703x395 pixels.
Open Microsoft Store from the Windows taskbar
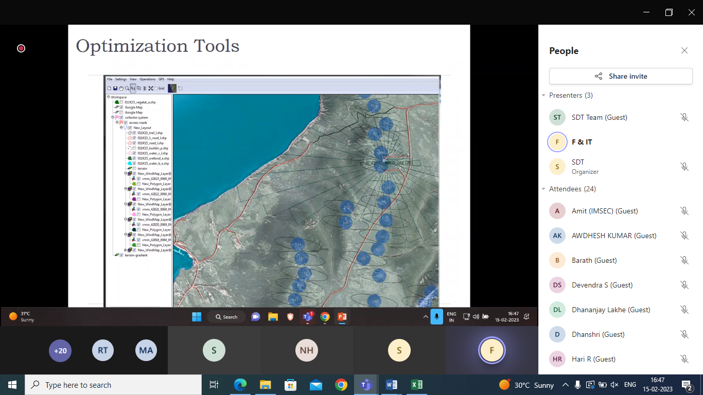(290, 385)
